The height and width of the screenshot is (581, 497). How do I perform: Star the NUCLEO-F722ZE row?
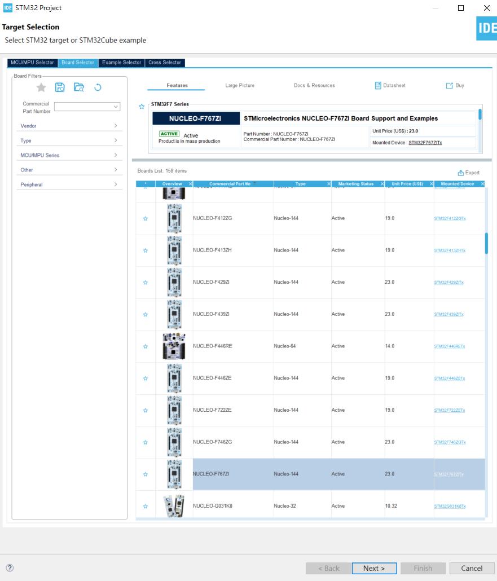(146, 410)
